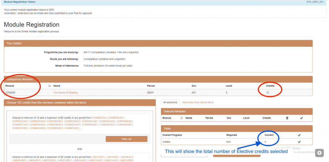Open The Scene of Reading module link
The image size is (329, 162).
(x=66, y=93)
